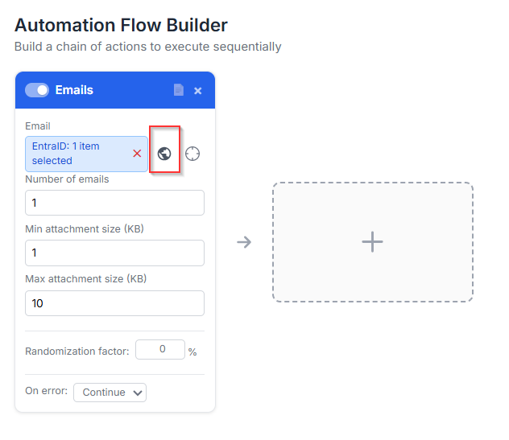Click the Max attachment size field
This screenshot has width=509, height=440.
(114, 303)
